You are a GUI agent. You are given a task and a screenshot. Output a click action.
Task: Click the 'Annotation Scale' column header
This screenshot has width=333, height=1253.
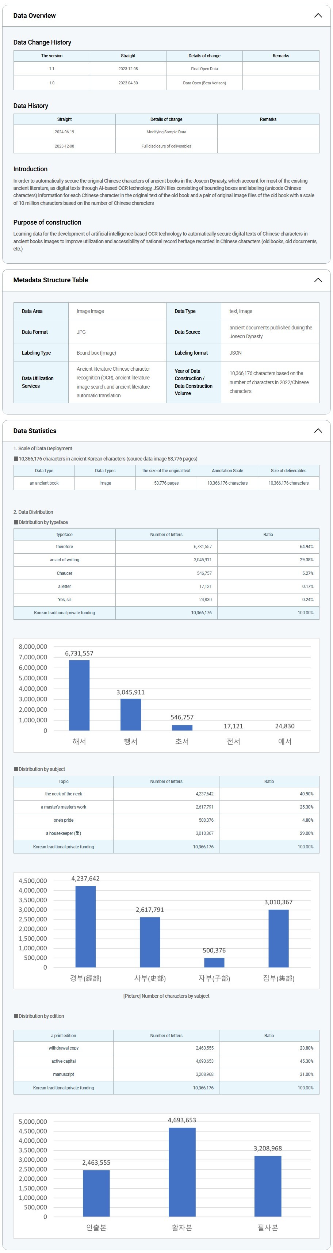[227, 470]
